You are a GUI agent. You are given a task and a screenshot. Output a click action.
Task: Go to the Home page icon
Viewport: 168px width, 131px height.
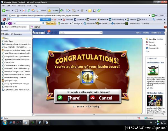point(33,10)
